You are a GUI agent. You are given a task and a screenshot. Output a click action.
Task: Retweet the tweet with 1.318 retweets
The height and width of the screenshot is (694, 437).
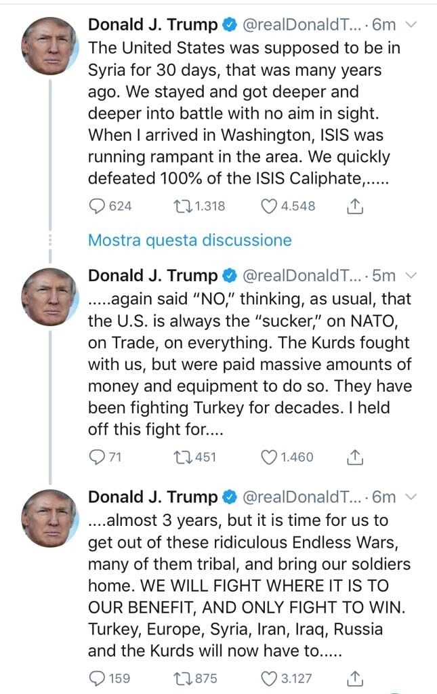pyautogui.click(x=182, y=206)
